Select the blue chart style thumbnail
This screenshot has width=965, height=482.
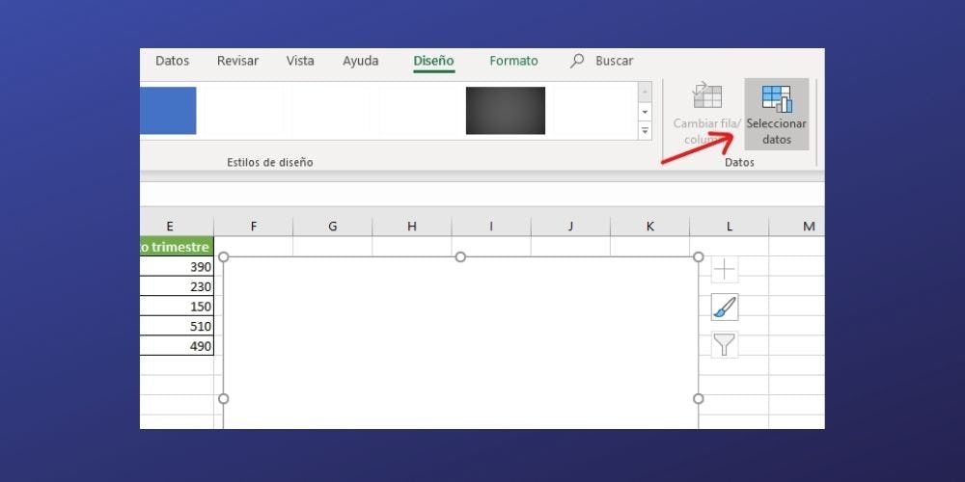coord(168,111)
